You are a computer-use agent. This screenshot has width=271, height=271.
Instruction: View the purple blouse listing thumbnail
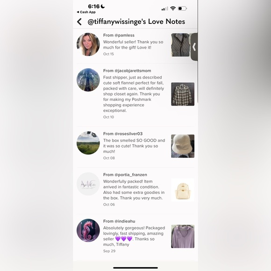click(183, 236)
